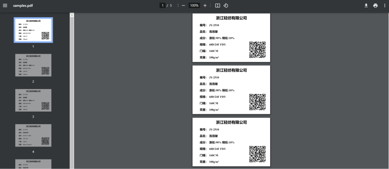Click the fit to page icon
Screen dimensions: 389x169
click(218, 5)
